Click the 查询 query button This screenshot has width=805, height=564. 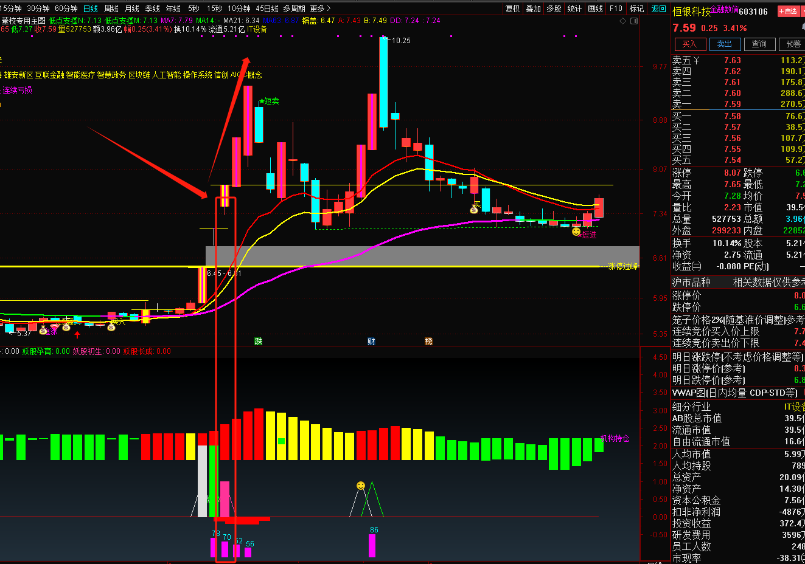(759, 44)
